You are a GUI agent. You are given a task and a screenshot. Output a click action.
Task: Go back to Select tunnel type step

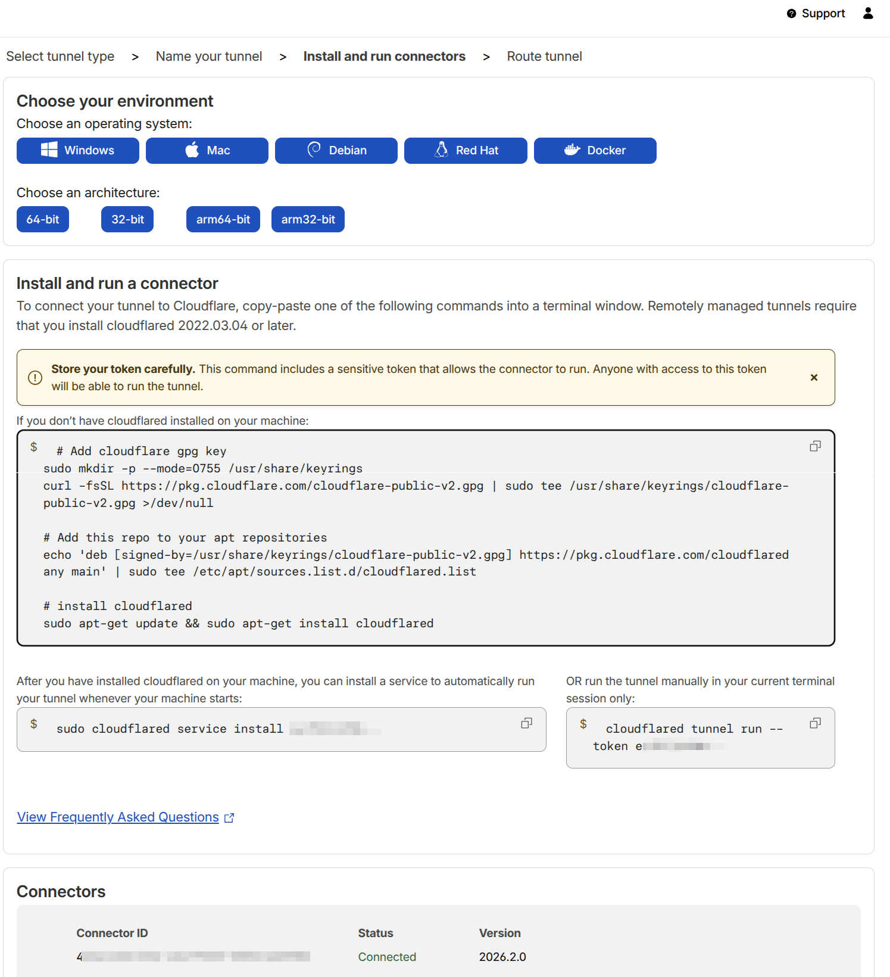pos(60,57)
